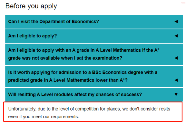Screen dimensions: 187x125
Task: Click the 'Before you apply' heading
Action: click(31, 6)
